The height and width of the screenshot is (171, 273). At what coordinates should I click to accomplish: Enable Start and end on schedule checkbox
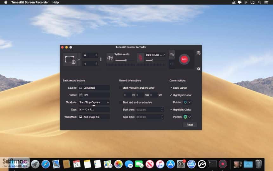[x=120, y=102]
